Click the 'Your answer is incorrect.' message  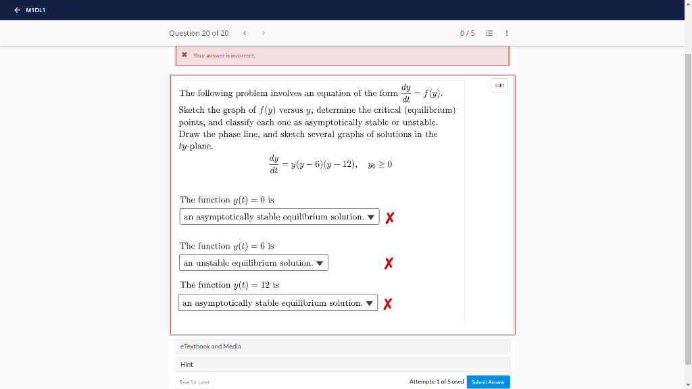[x=224, y=55]
